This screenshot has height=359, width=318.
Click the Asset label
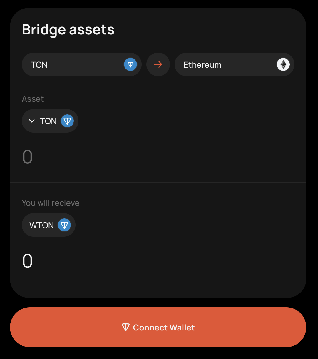point(33,99)
